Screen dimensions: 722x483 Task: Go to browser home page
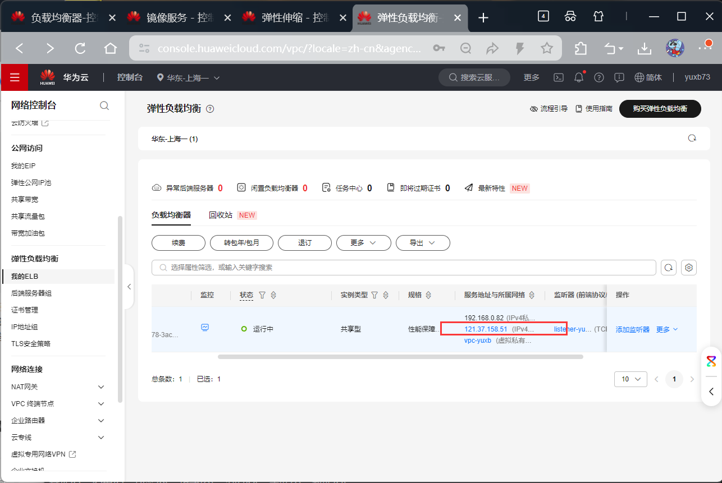tap(111, 48)
